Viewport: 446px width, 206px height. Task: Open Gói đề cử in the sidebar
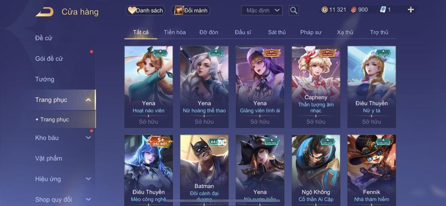[x=49, y=58]
